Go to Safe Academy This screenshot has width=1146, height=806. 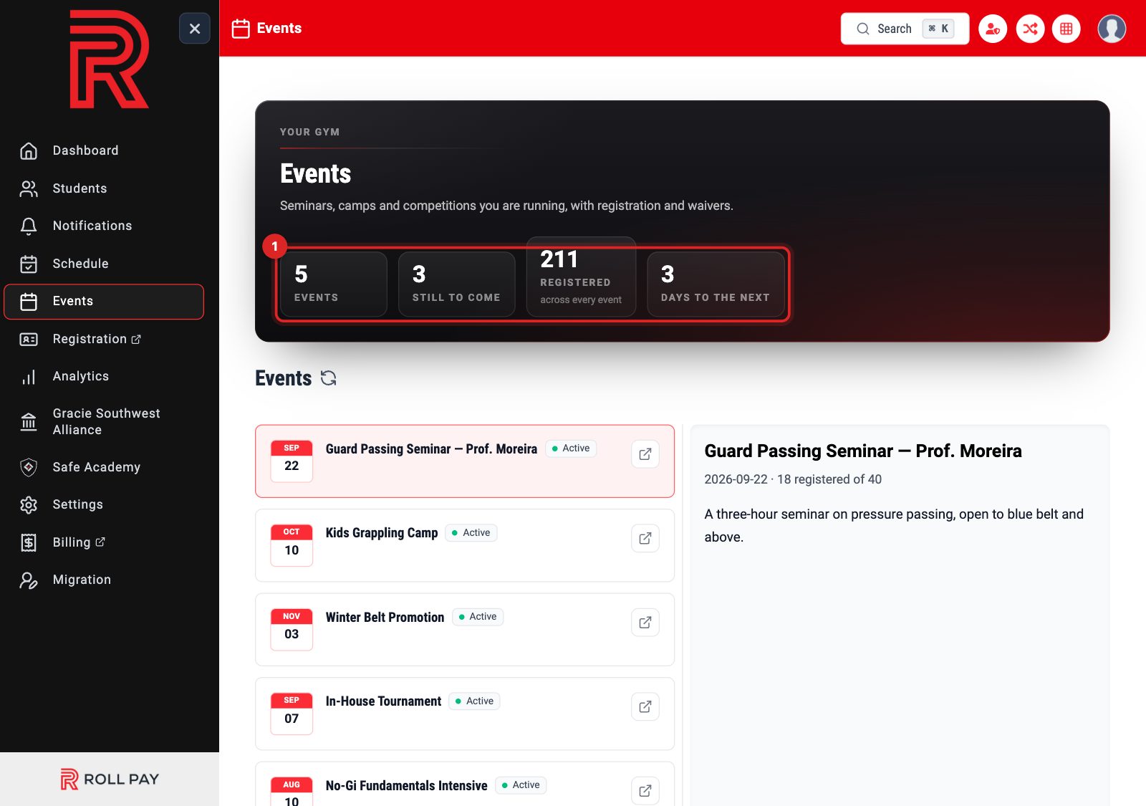click(104, 467)
